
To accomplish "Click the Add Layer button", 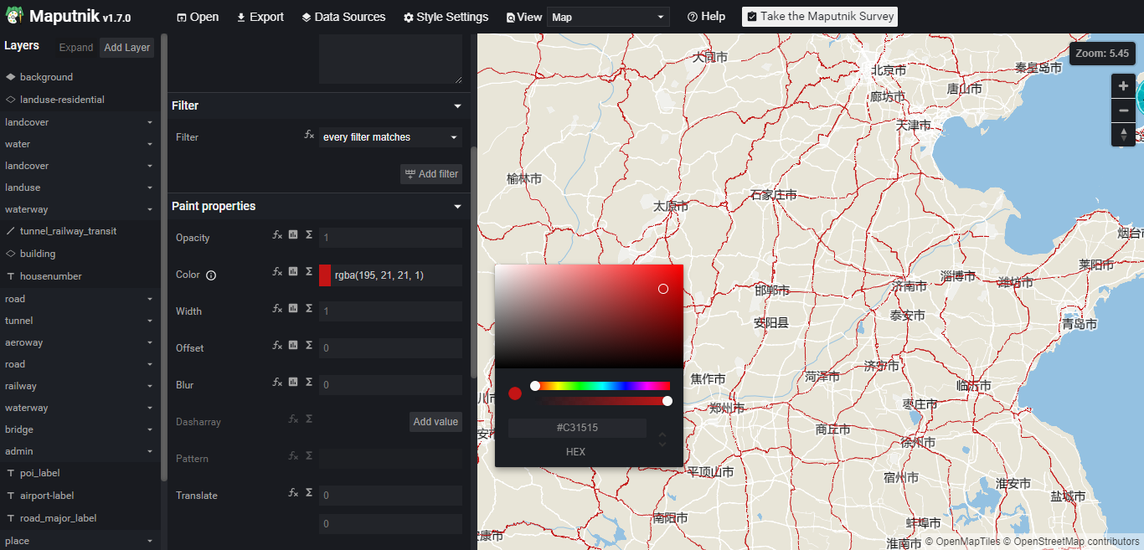I will (x=126, y=47).
